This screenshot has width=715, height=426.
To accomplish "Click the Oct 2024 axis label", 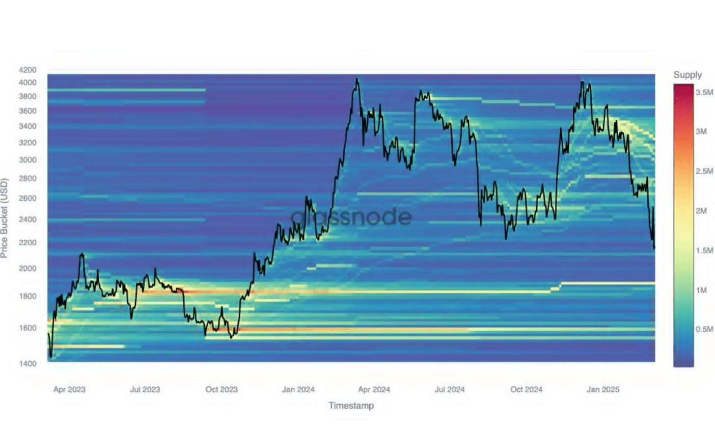I will click(x=526, y=389).
